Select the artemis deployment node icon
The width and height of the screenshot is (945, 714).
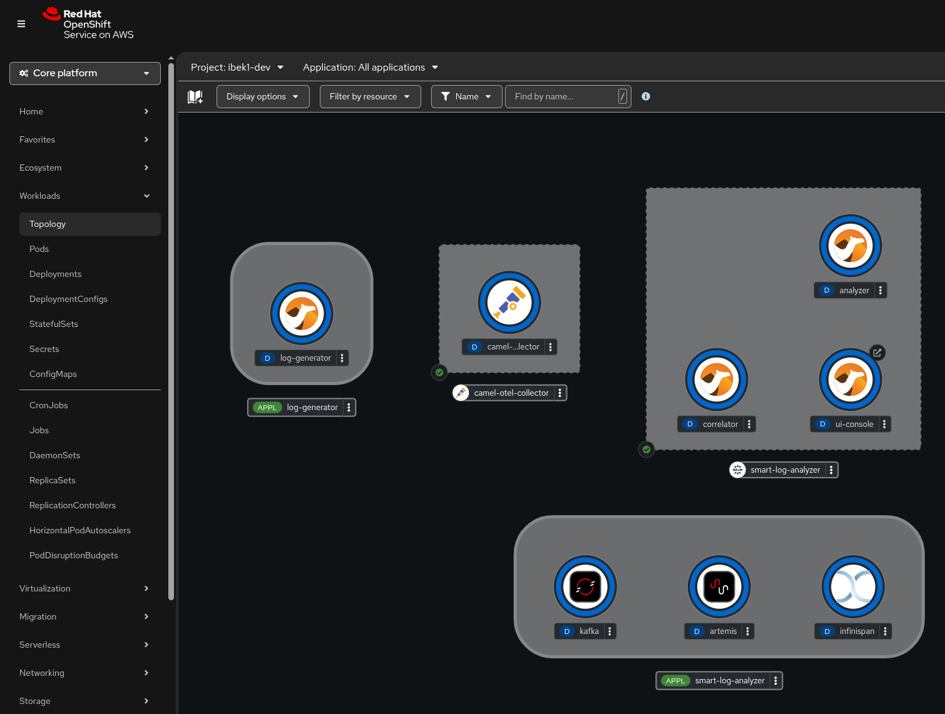[x=719, y=587]
